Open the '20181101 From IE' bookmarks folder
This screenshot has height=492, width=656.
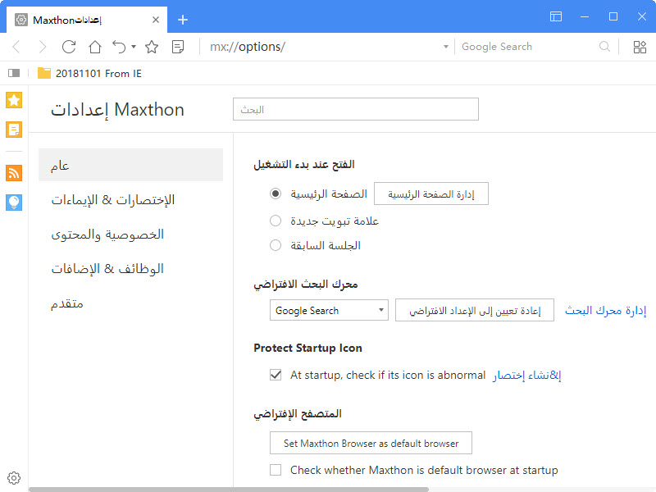pos(89,74)
